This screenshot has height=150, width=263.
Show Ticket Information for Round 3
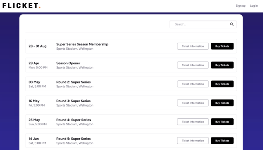coord(193,103)
